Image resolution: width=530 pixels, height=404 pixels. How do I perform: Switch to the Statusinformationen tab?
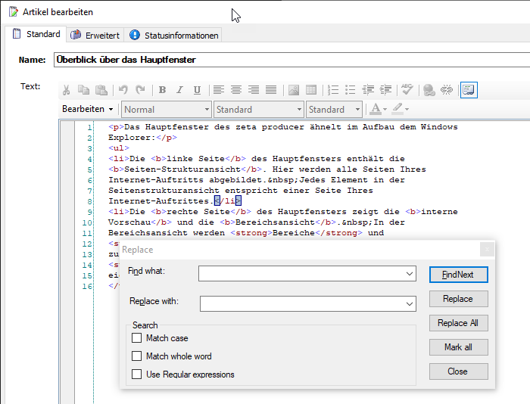pos(173,35)
